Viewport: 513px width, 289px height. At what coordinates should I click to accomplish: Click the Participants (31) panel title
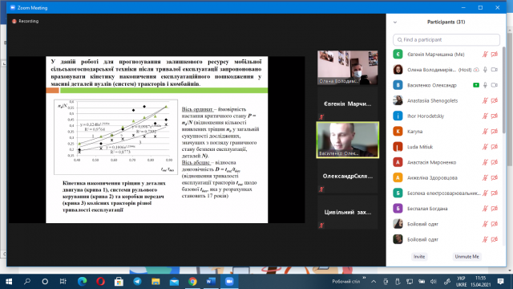click(x=446, y=22)
